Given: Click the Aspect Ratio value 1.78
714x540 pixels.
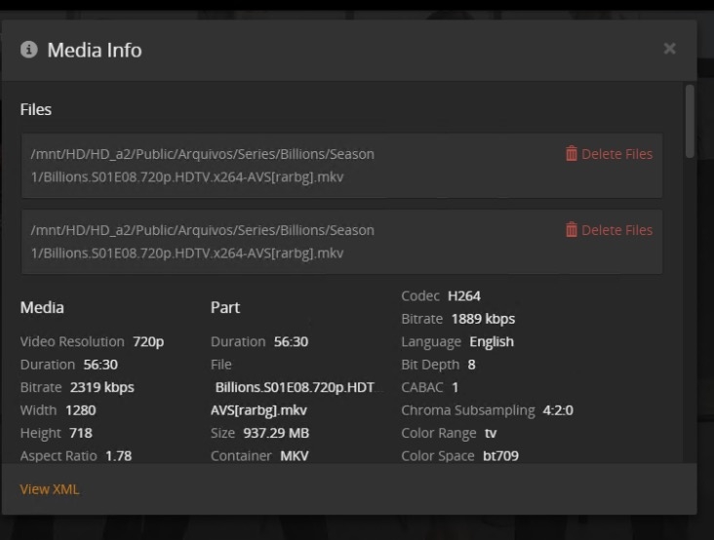Looking at the screenshot, I should pyautogui.click(x=118, y=456).
